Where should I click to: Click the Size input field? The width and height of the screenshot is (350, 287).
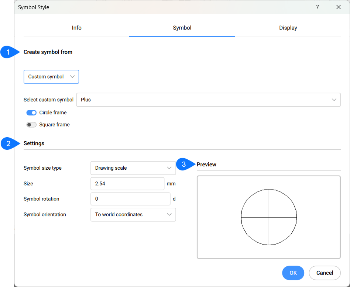[127, 183]
